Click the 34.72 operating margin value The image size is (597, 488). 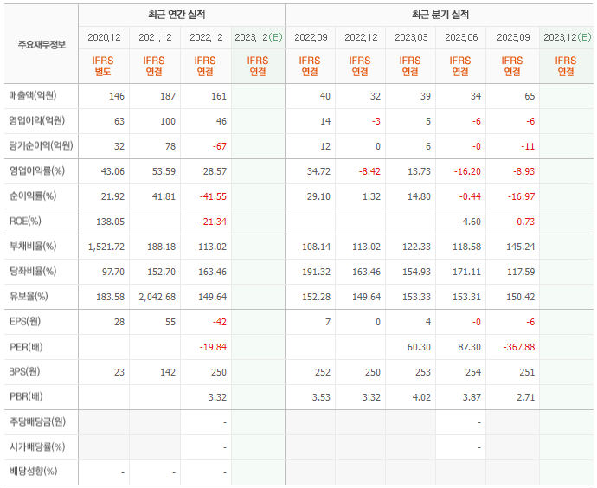point(318,171)
